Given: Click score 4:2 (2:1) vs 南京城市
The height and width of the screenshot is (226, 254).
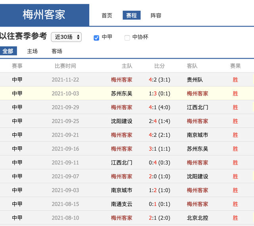Looking at the screenshot, I should [x=160, y=135].
